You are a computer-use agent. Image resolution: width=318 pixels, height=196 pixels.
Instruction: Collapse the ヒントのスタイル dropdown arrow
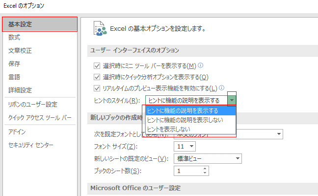tap(232, 100)
